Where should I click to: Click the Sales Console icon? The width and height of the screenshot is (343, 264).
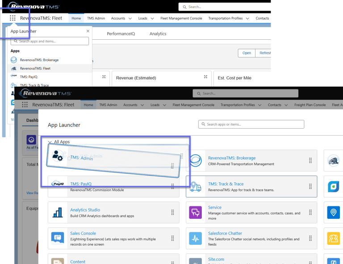click(58, 238)
